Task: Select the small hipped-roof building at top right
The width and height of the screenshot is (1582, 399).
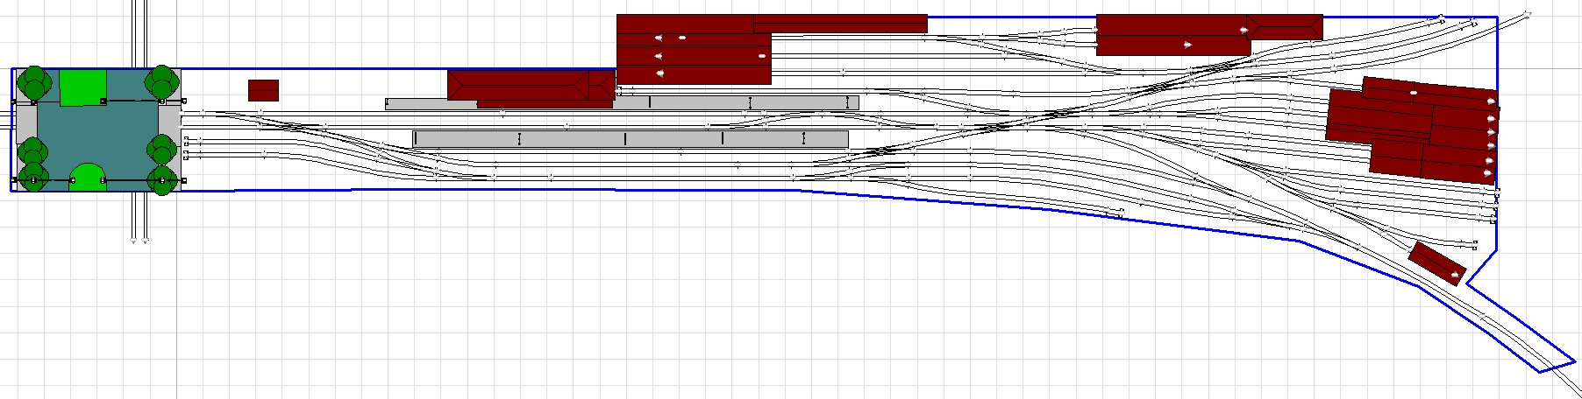Action: coord(1287,27)
